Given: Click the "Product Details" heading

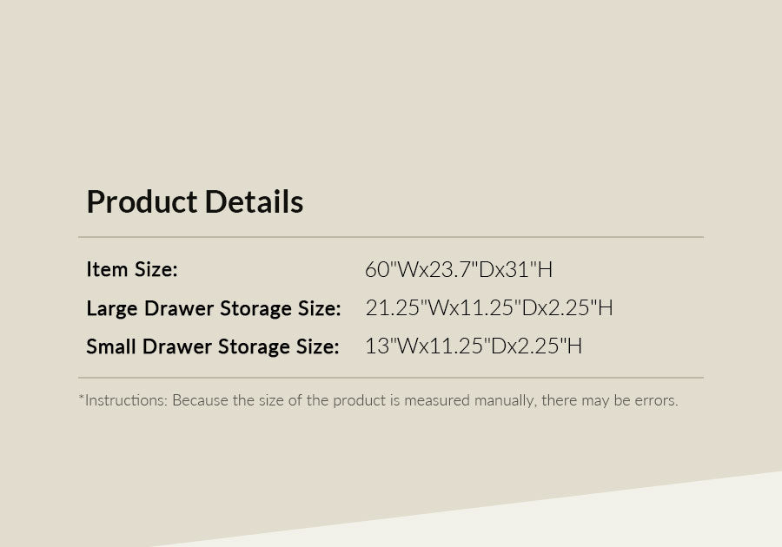Looking at the screenshot, I should pos(195,202).
